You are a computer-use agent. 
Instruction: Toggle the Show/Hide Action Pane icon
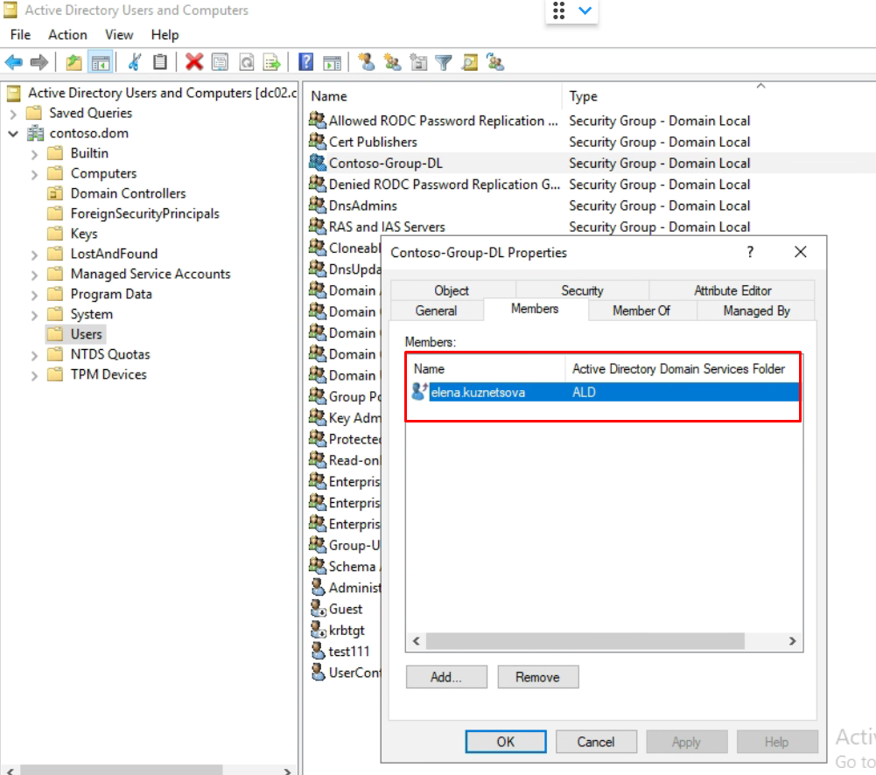[332, 62]
